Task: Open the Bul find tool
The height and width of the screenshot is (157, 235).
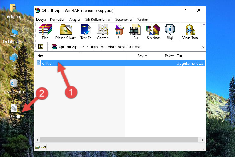Action: pos(136,32)
